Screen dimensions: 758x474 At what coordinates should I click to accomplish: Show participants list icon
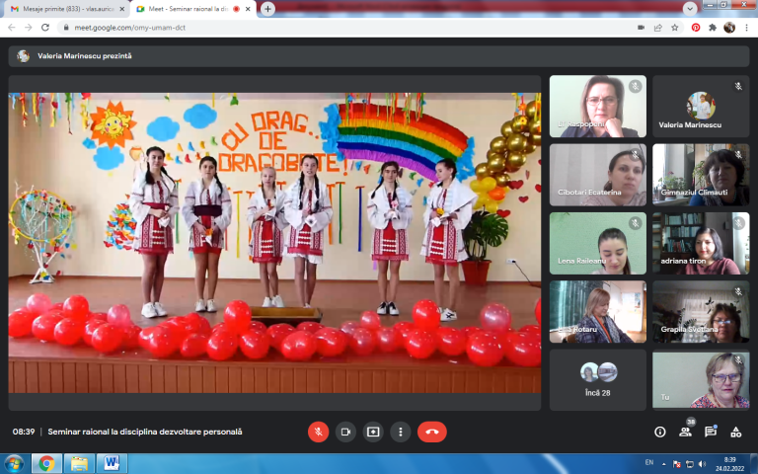(685, 432)
